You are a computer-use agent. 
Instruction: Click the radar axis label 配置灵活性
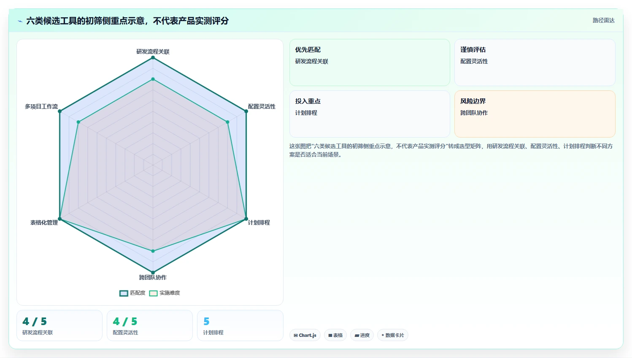click(262, 106)
